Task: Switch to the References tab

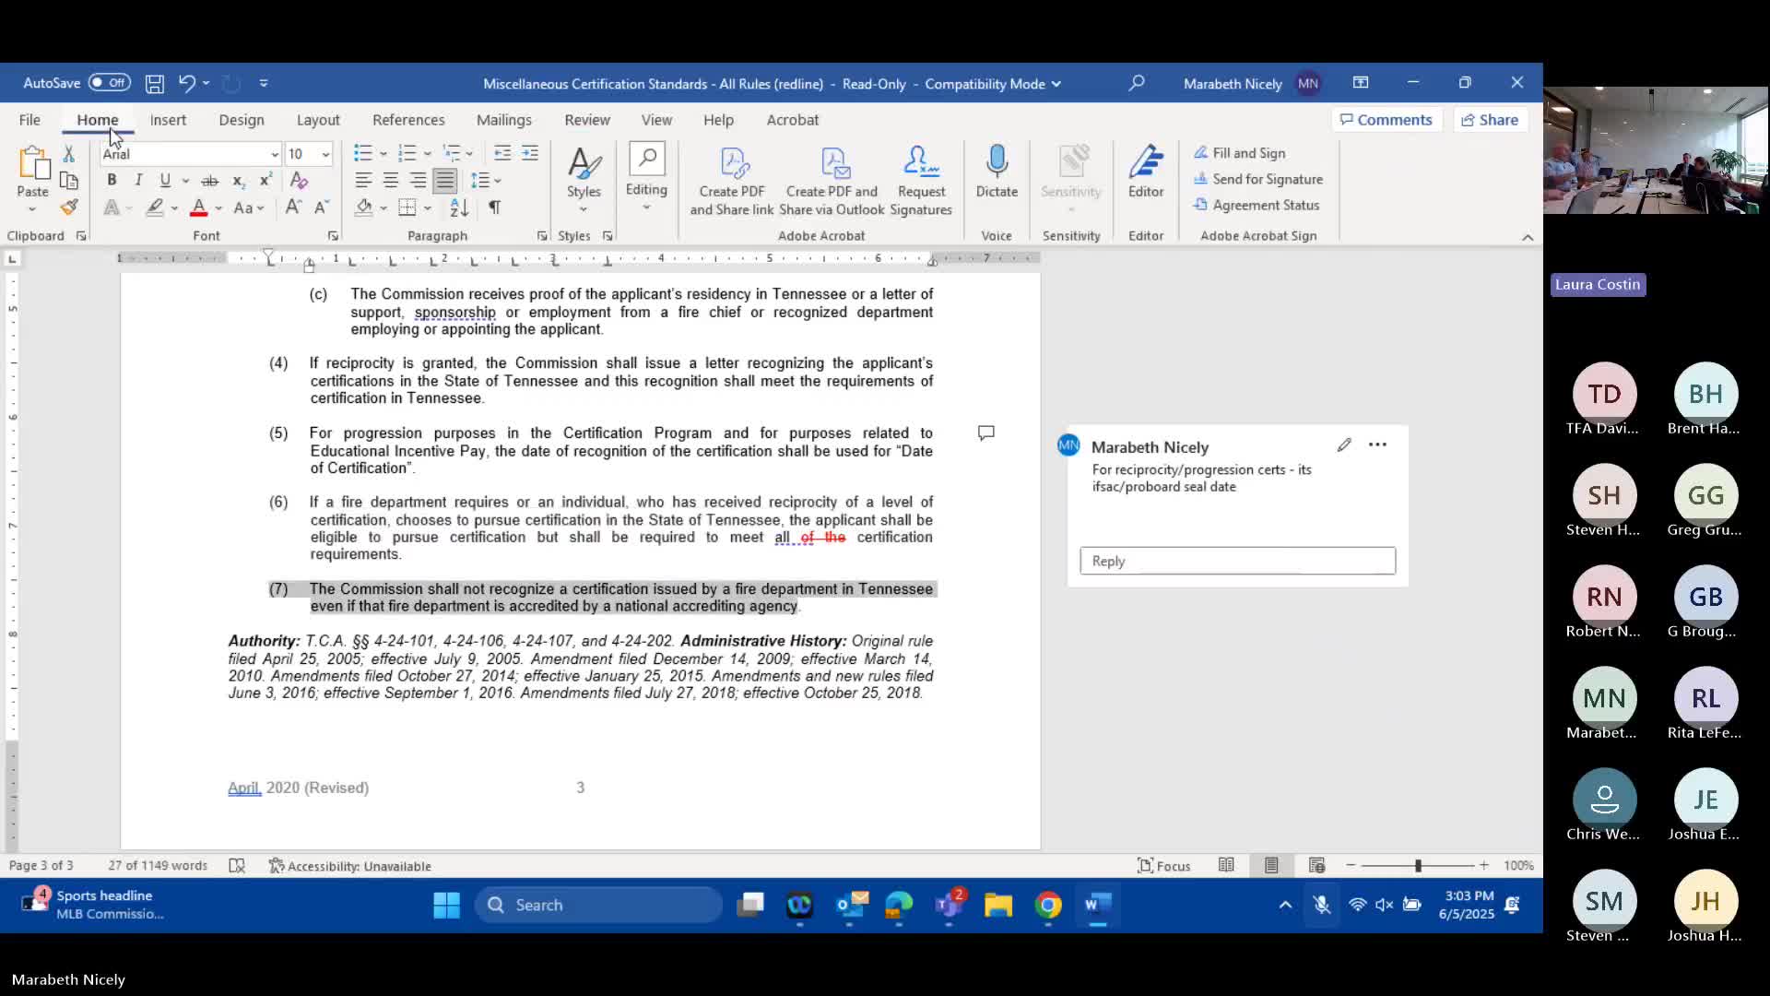Action: point(408,120)
